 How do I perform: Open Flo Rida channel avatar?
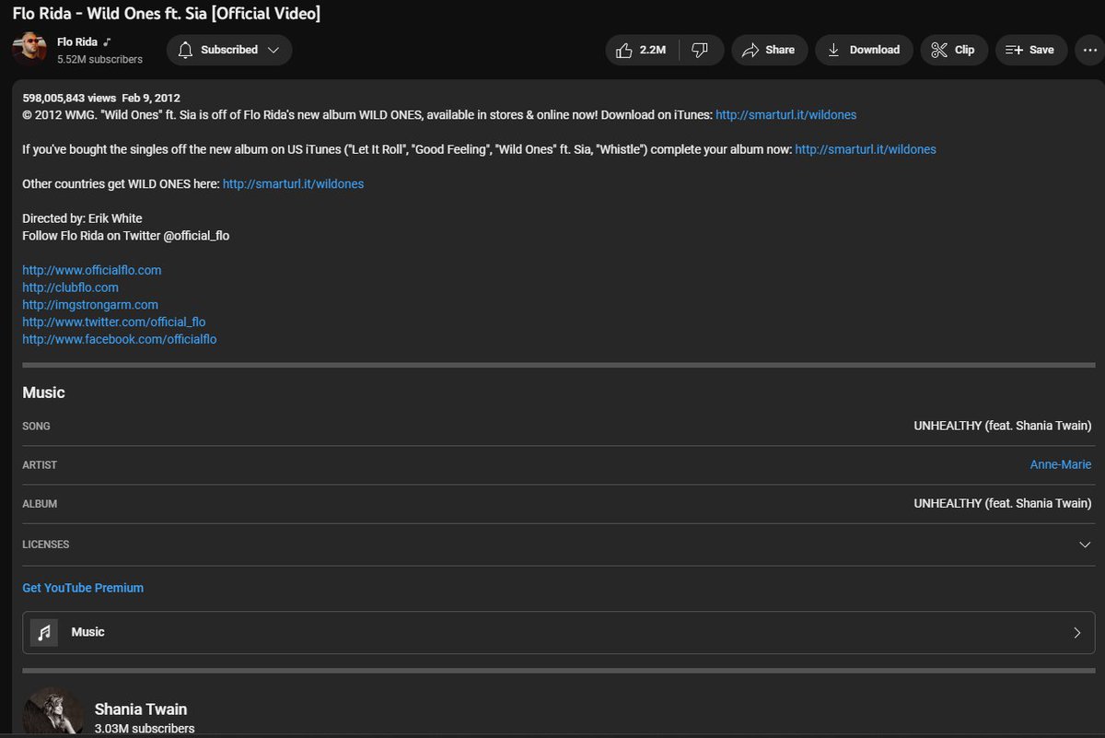coord(29,50)
